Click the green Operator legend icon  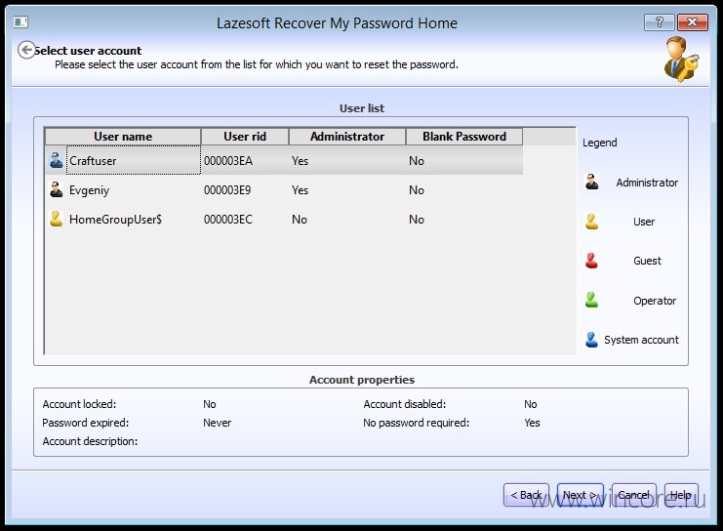point(592,300)
